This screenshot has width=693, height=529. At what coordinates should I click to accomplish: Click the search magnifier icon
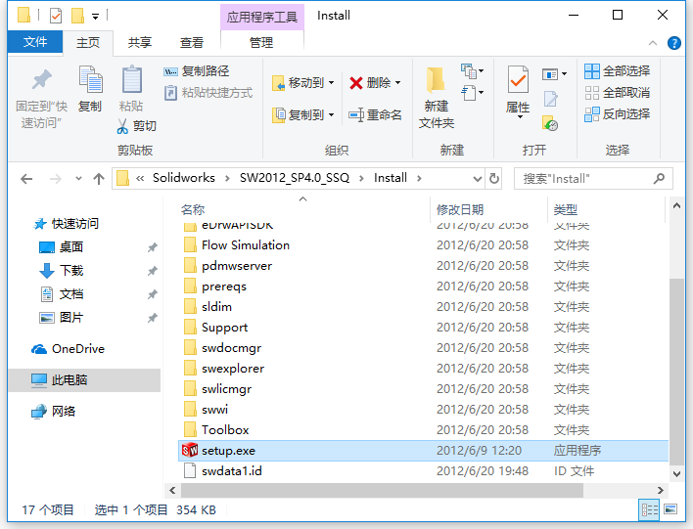coord(659,178)
